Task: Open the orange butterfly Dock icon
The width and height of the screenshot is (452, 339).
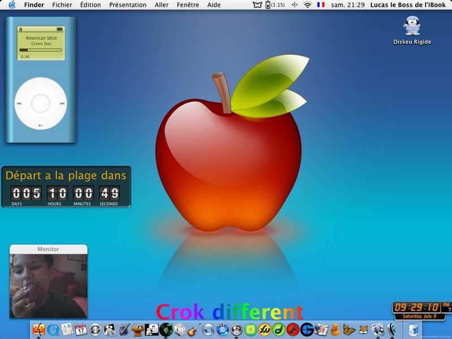Action: (x=349, y=329)
